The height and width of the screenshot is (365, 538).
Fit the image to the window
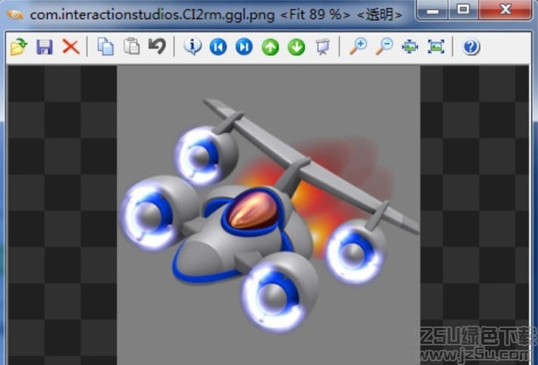pos(410,47)
